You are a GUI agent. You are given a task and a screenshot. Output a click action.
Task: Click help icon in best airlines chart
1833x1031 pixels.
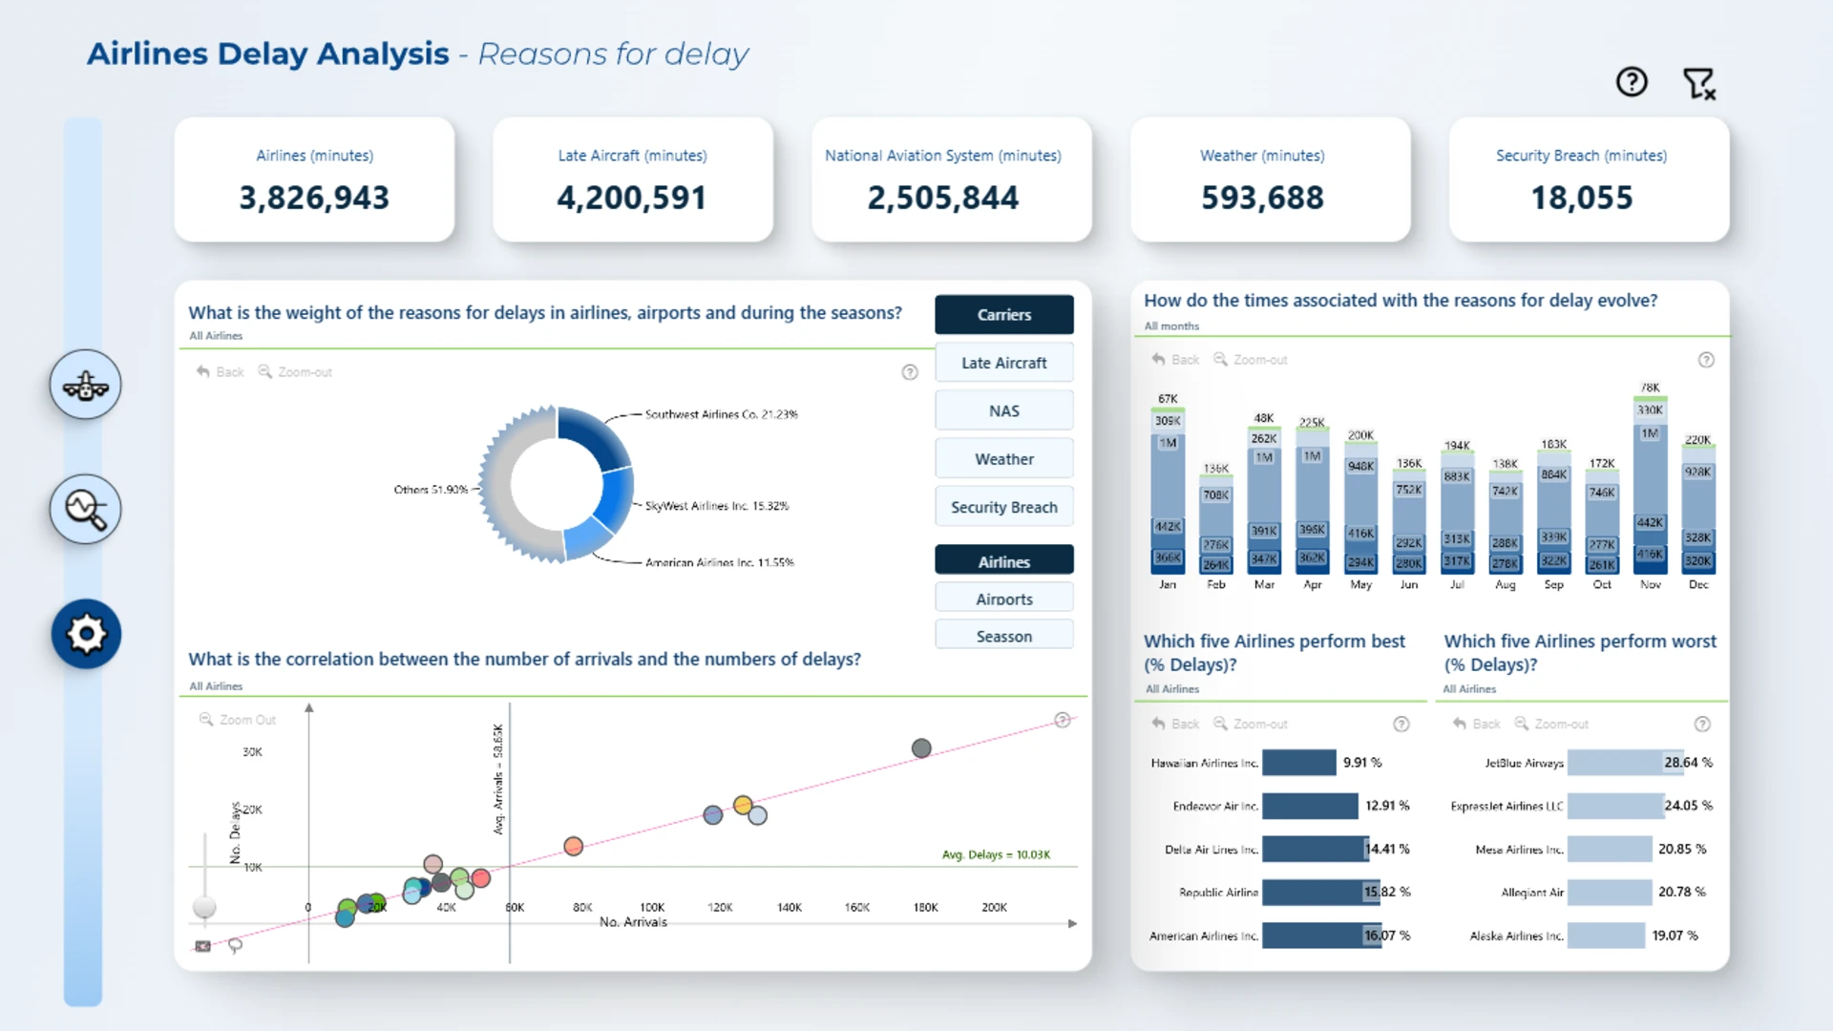[1401, 725]
